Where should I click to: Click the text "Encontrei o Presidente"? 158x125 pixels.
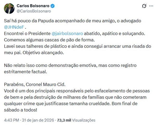[x=27, y=34]
